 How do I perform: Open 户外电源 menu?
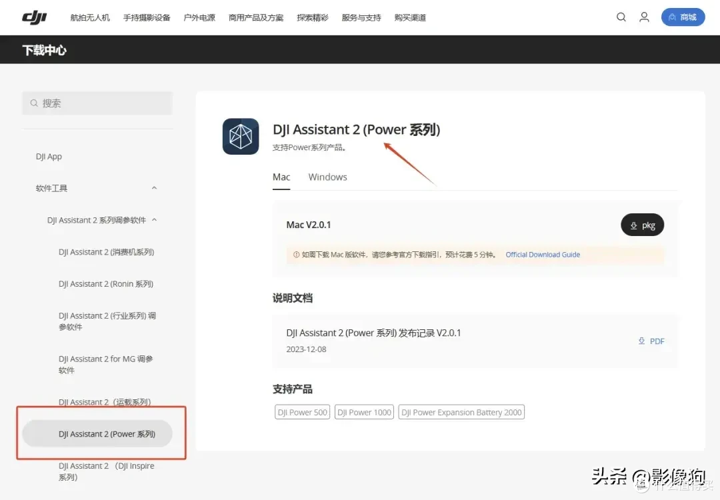coord(199,17)
